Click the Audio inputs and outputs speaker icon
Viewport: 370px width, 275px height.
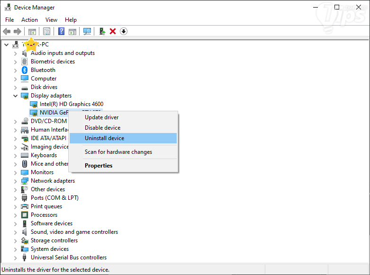coord(25,53)
